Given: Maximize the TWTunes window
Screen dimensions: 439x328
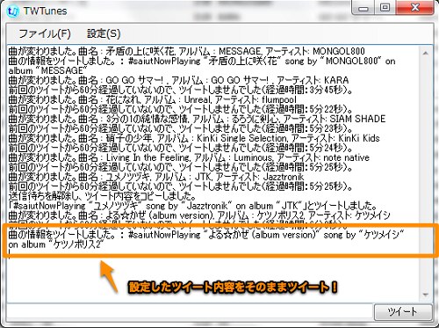Looking at the screenshot, I should (x=385, y=8).
